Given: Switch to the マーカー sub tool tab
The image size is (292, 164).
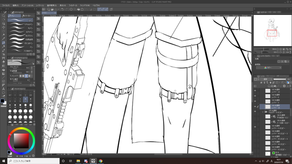Looking at the screenshot, I should click(27, 16).
